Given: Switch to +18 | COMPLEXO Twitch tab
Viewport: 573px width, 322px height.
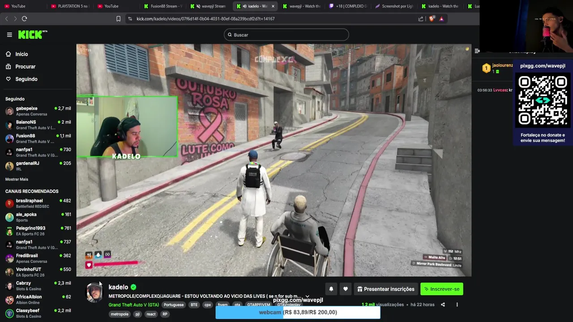Looking at the screenshot, I should pyautogui.click(x=348, y=6).
